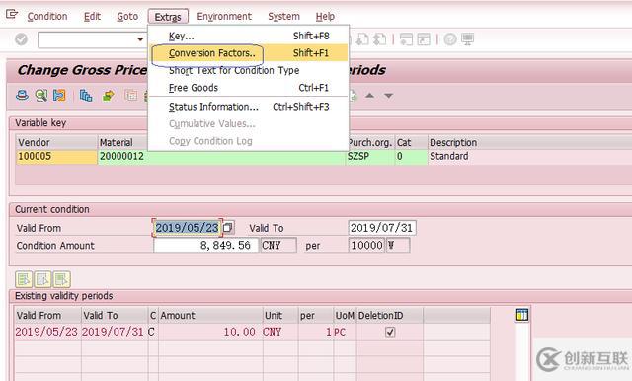Click the per quantity field 10000

tap(366, 245)
